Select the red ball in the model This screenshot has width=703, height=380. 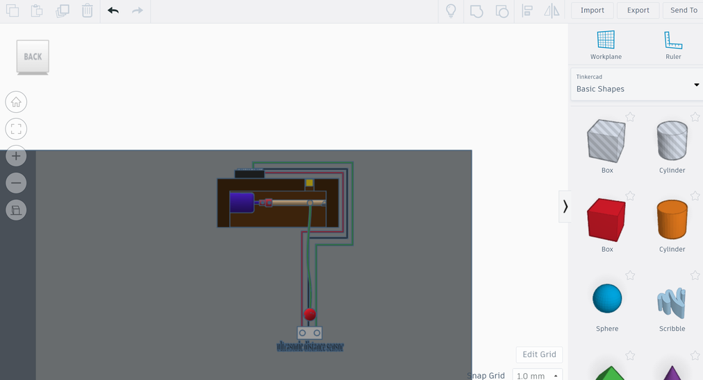click(x=310, y=314)
